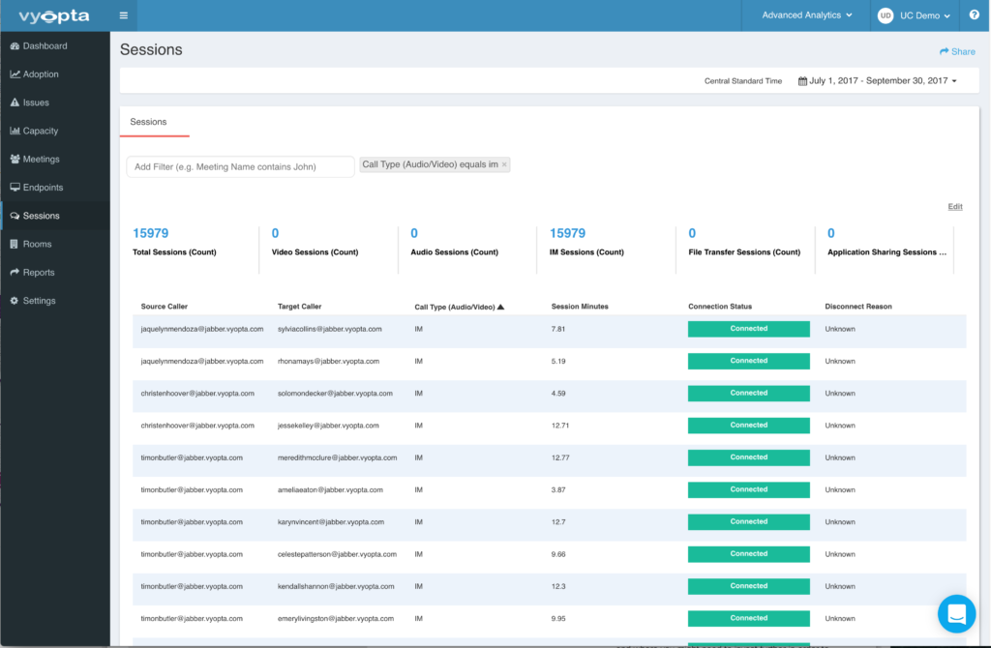Remove the Call Type equals im filter

(x=504, y=164)
